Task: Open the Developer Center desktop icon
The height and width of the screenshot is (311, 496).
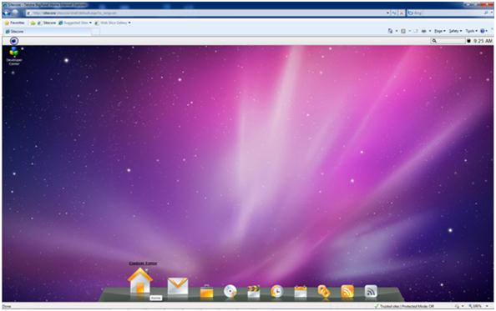Action: point(14,56)
